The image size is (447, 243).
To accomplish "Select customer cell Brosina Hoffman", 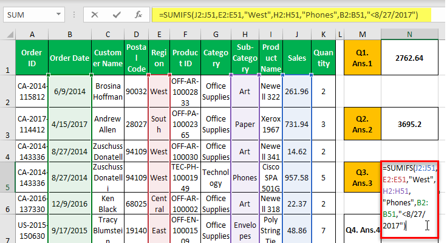I will tap(107, 91).
